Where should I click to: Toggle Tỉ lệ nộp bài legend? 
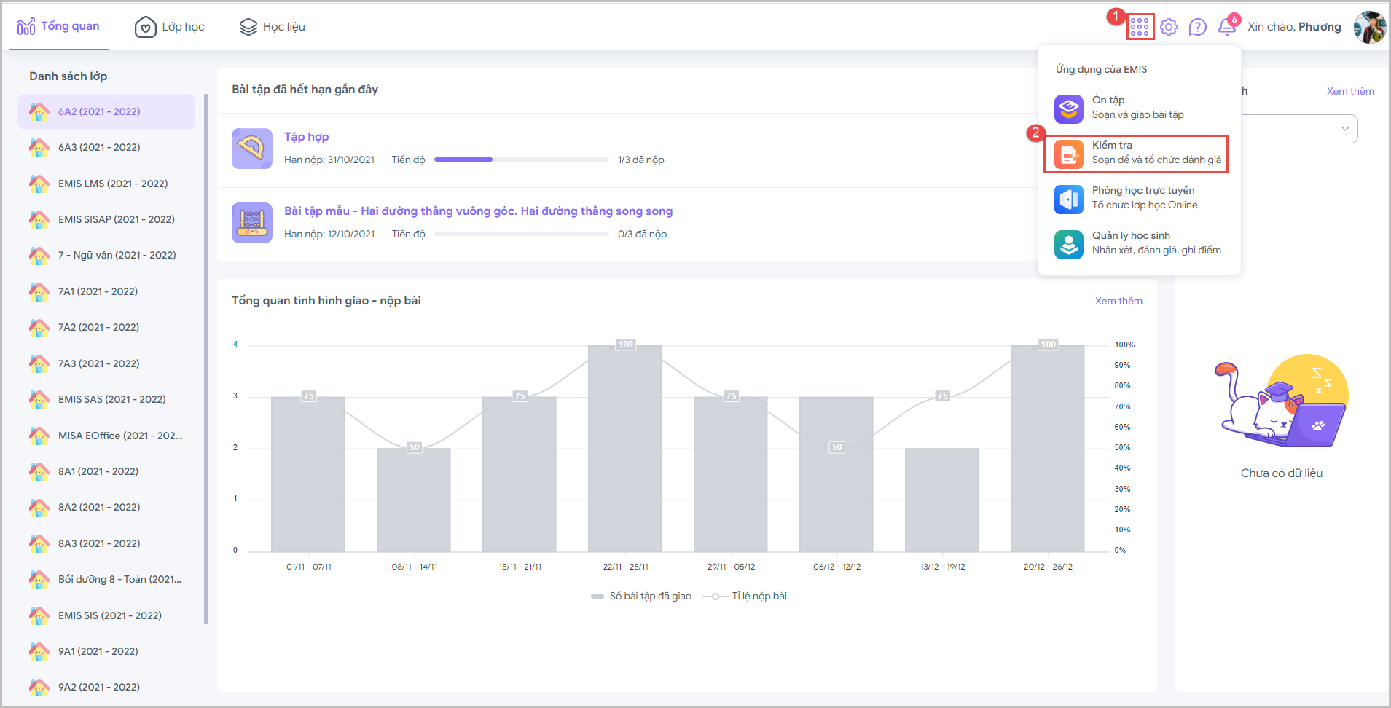745,597
